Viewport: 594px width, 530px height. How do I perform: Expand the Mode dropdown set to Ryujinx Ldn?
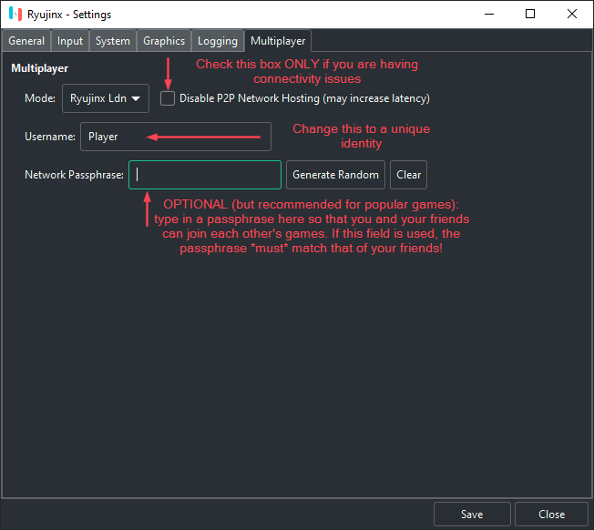106,98
